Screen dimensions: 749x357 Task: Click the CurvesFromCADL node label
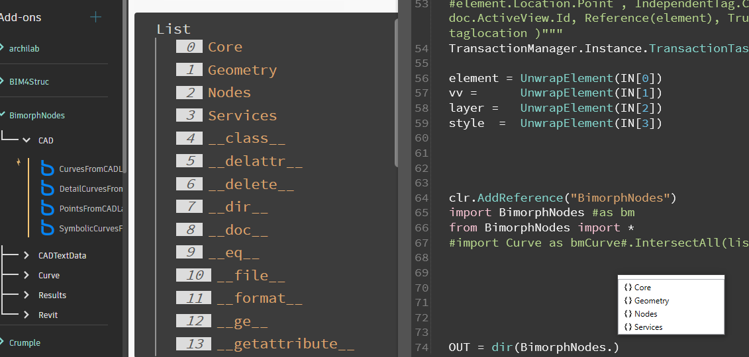91,169
